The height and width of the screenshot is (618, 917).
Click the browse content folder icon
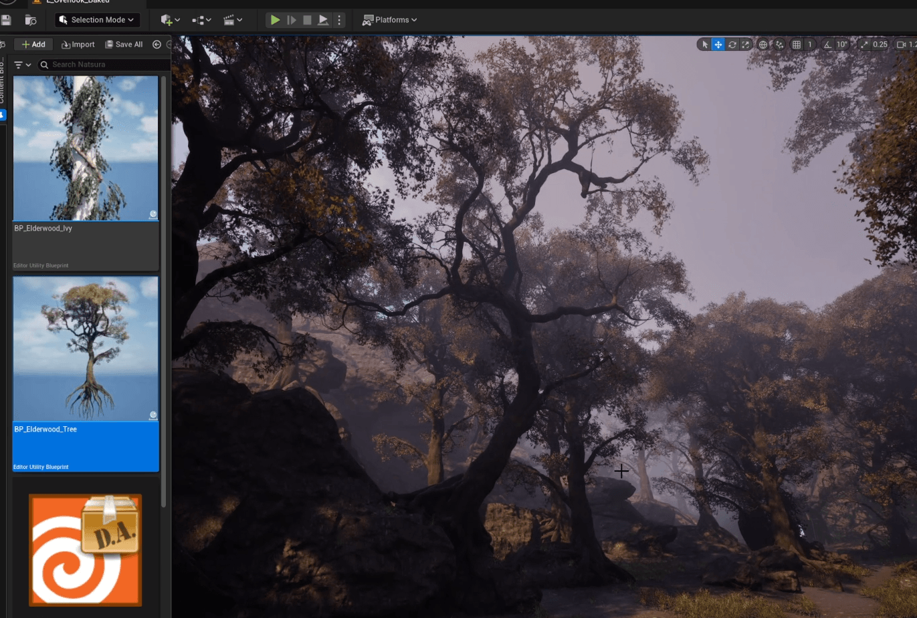click(30, 20)
